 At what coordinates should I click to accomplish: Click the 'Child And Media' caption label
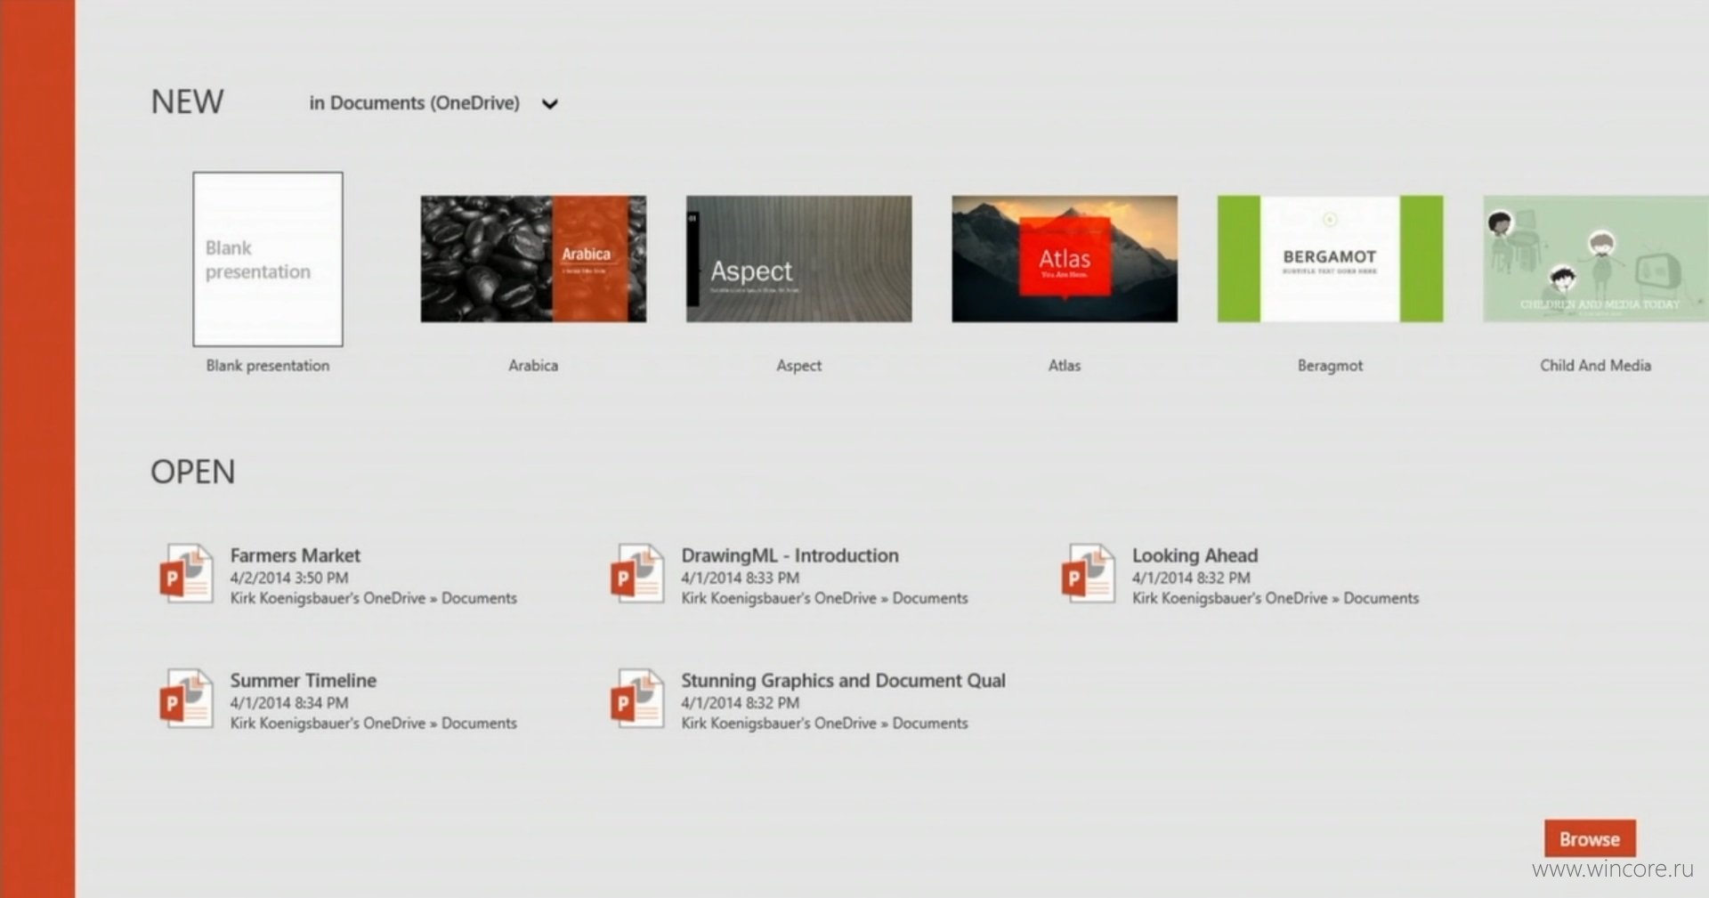[1596, 365]
